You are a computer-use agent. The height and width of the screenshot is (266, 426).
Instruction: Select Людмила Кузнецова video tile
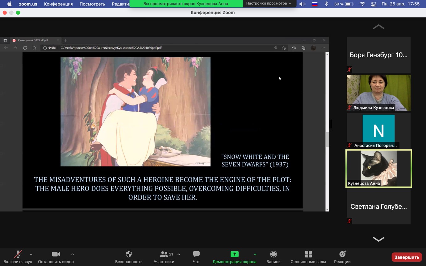(378, 93)
